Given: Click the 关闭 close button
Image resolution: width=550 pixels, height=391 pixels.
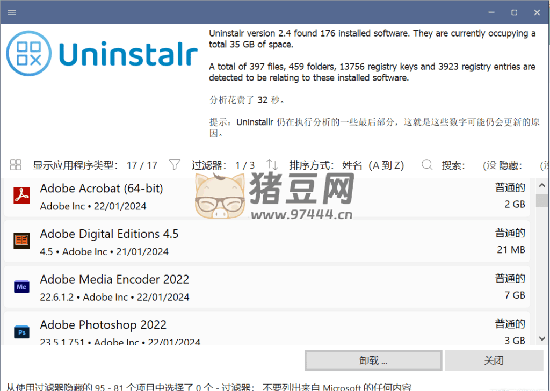Looking at the screenshot, I should click(x=494, y=360).
